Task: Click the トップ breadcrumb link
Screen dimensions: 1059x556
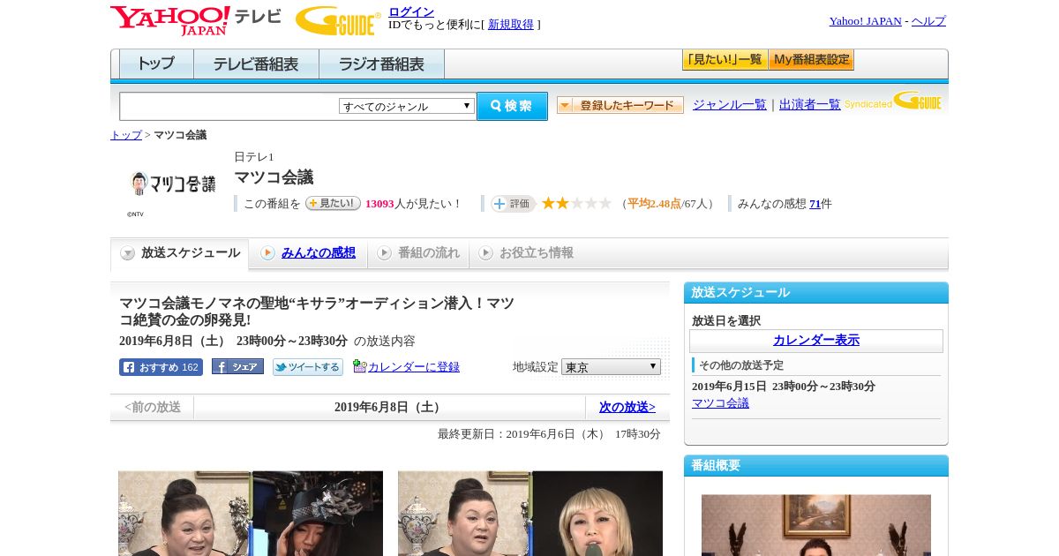Action: point(126,135)
